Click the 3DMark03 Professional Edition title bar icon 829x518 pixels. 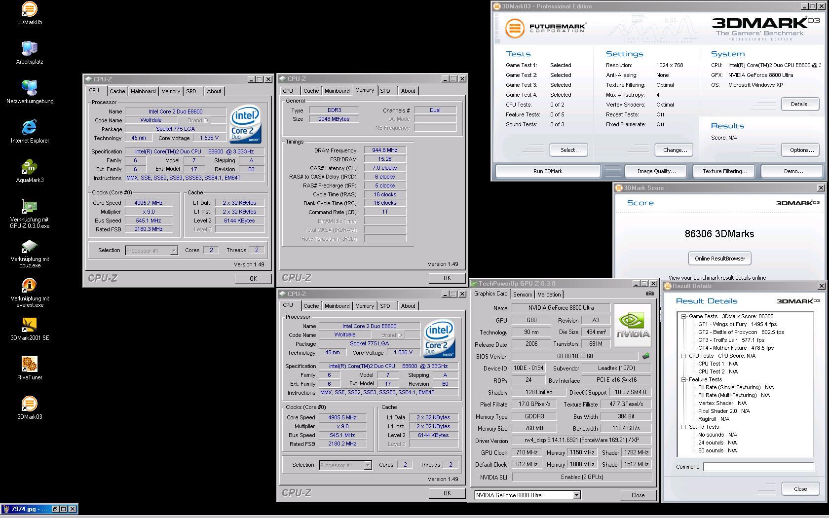[x=497, y=6]
